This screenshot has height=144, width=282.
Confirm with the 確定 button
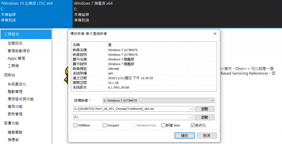click(185, 135)
